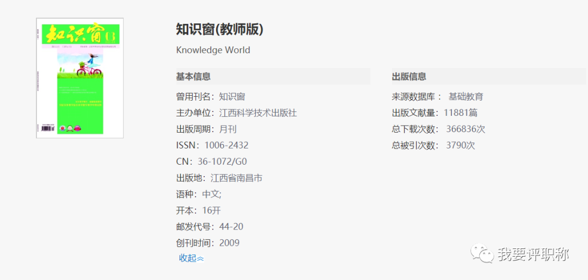Viewport: 588px width, 280px height.
Task: Select the language row 语种：中文
Action: tap(199, 194)
